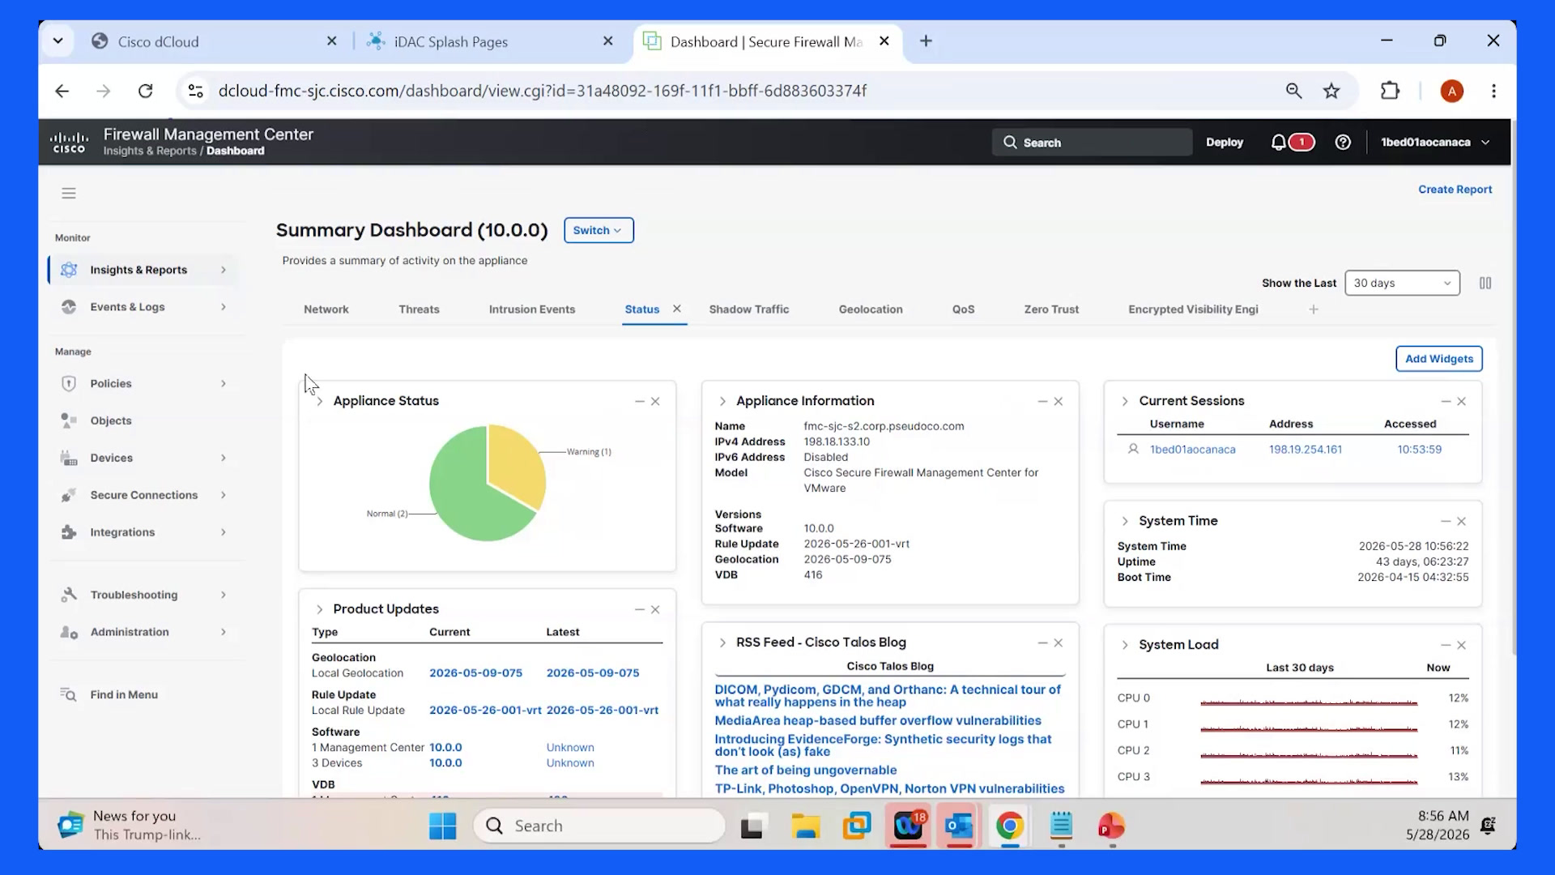
Task: Close the Product Updates widget
Action: (655, 609)
